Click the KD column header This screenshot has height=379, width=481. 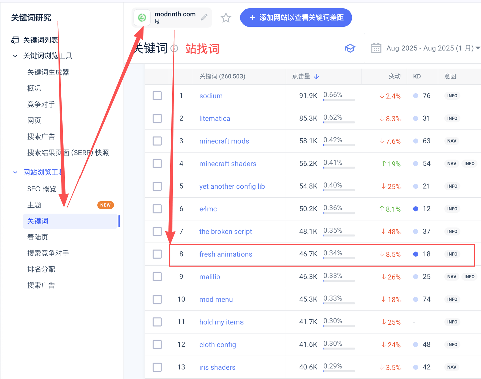(417, 76)
